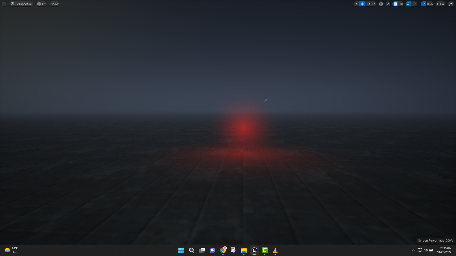The height and width of the screenshot is (256, 456).
Task: Activate the Rotate tool
Action: pos(368,4)
